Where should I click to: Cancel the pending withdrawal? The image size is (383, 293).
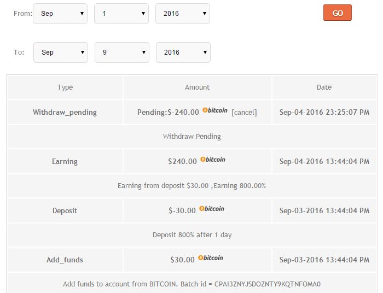coord(244,113)
